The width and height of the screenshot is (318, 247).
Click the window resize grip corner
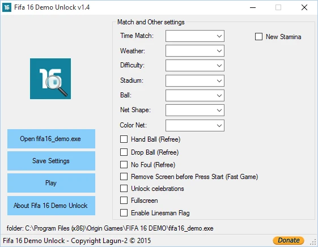click(313, 242)
